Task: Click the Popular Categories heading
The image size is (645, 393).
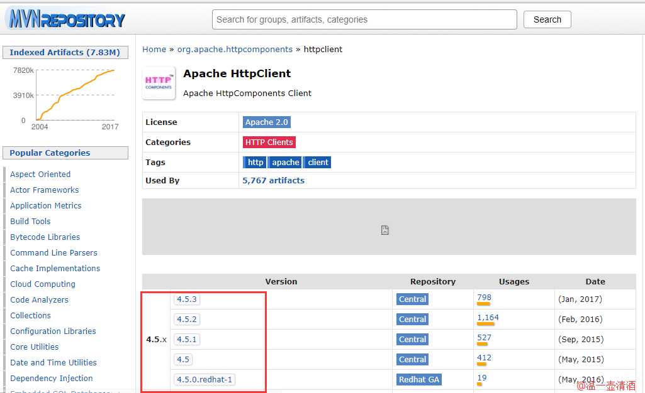Action: coord(65,153)
